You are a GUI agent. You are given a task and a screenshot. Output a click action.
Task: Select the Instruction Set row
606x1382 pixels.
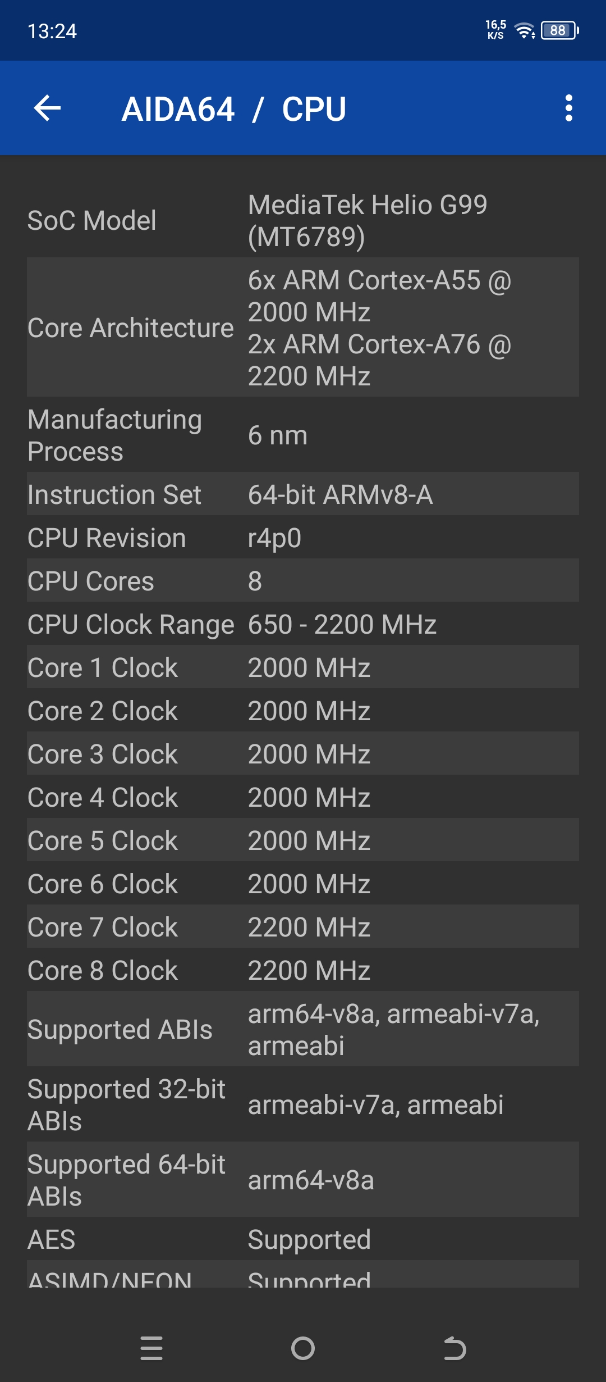303,494
